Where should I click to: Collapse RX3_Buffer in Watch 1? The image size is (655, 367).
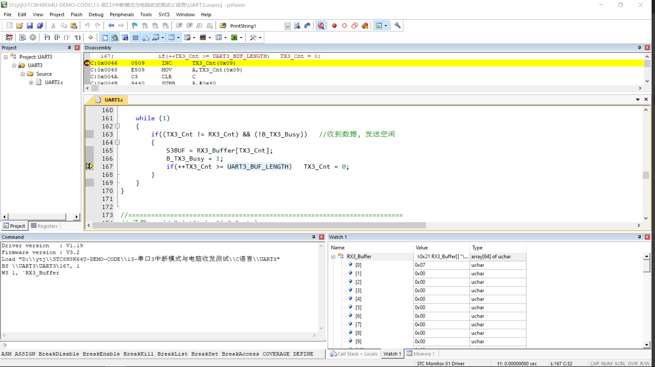coord(333,257)
